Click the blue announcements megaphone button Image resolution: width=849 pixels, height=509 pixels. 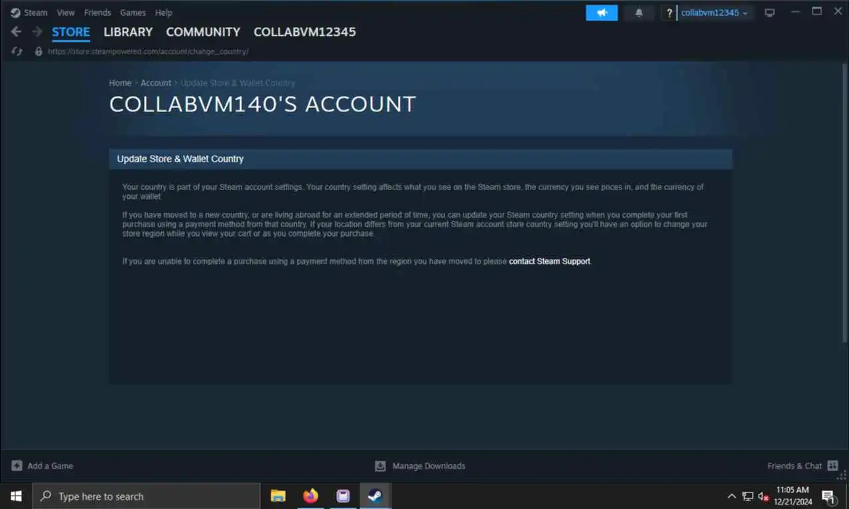(x=602, y=13)
